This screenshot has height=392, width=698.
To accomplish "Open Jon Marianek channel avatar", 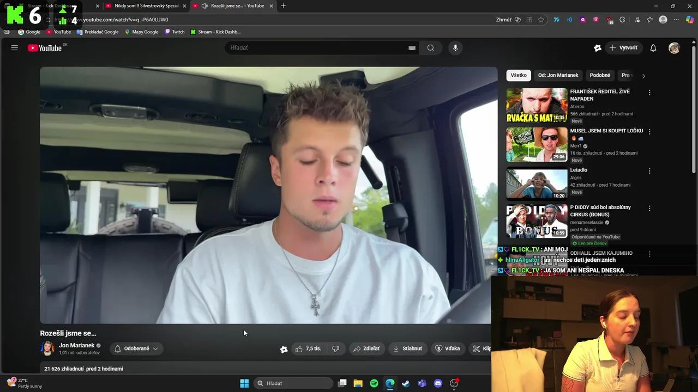I will tap(47, 348).
